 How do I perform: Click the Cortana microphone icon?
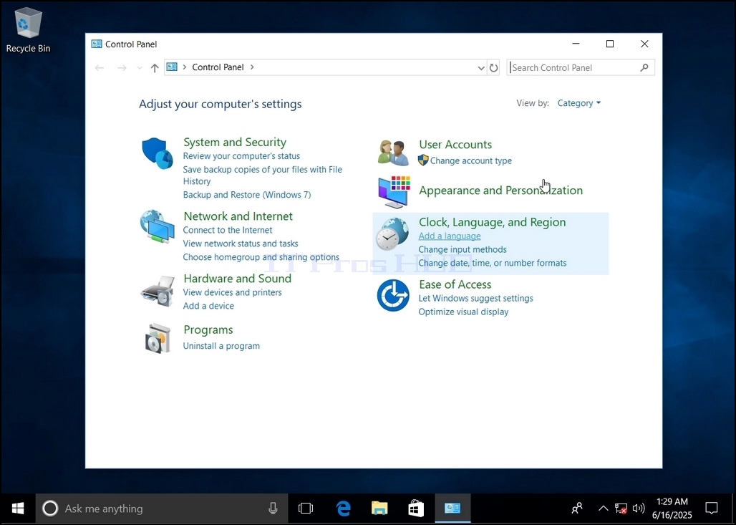coord(273,508)
